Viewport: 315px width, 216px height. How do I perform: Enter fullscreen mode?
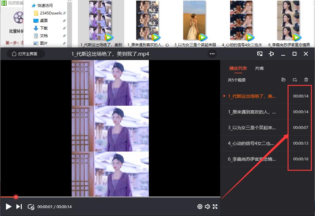pyautogui.click(x=215, y=207)
